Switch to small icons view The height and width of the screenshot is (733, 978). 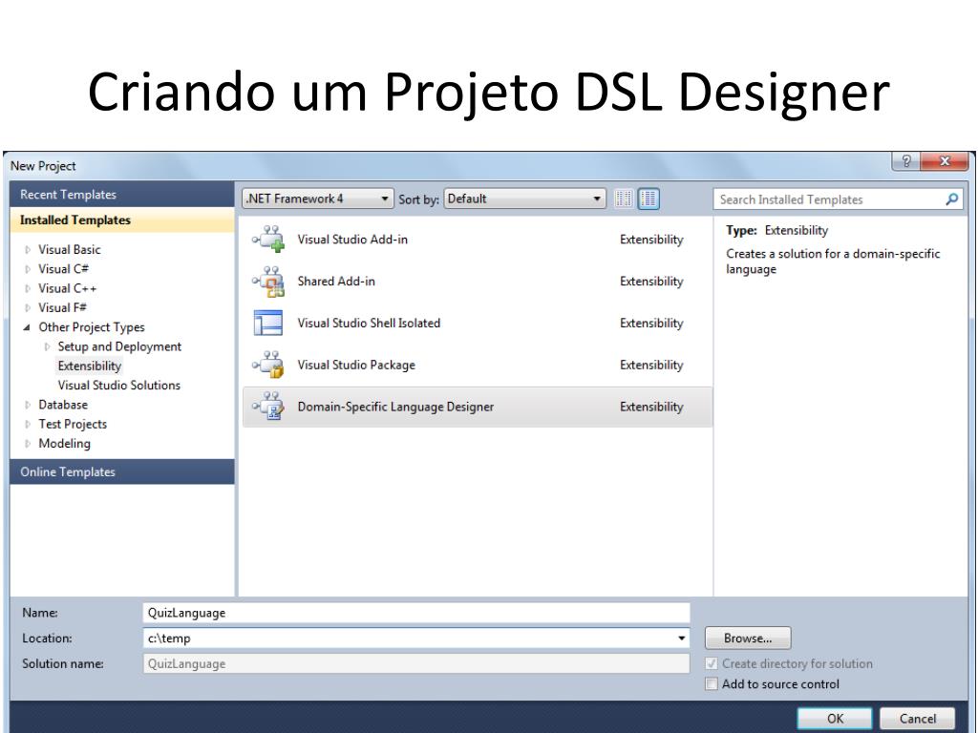click(623, 199)
